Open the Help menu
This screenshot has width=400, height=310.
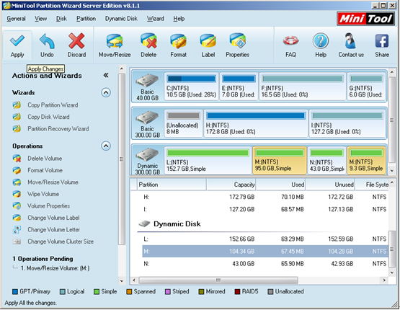[x=179, y=19]
